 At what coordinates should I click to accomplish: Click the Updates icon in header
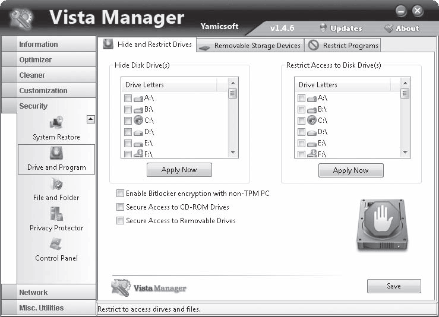(x=324, y=28)
